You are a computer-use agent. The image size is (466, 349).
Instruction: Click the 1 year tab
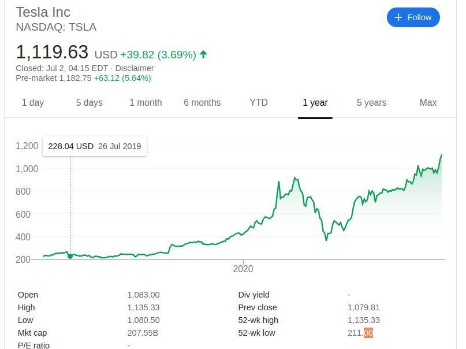click(315, 102)
